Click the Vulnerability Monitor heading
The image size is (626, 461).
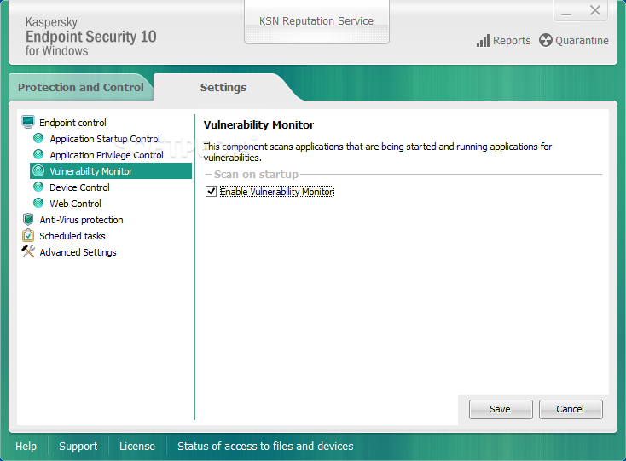(x=258, y=124)
